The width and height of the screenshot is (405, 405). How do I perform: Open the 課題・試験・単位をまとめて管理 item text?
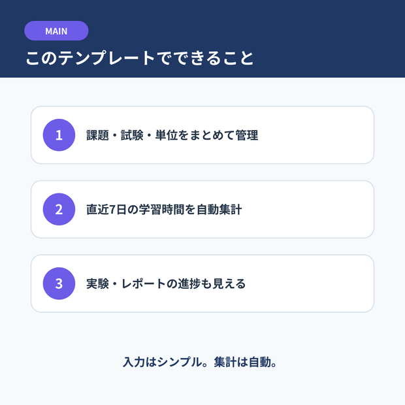click(x=172, y=135)
